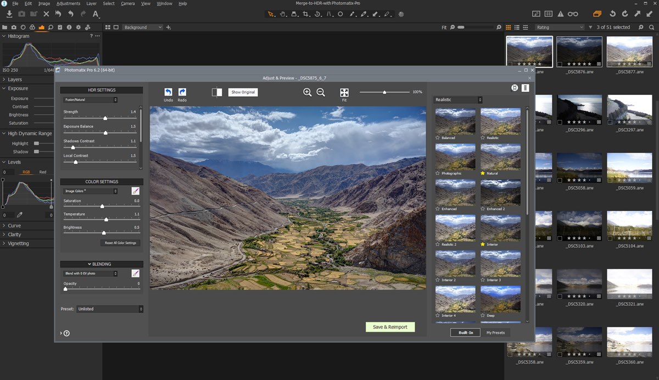
Task: Toggle the split view preview icon
Action: (x=217, y=92)
